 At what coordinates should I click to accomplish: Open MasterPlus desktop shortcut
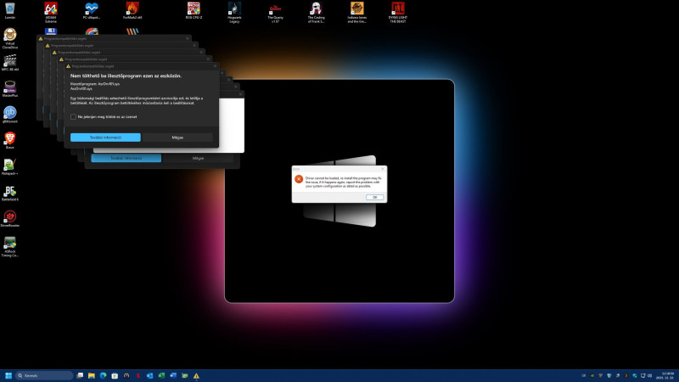pos(10,89)
